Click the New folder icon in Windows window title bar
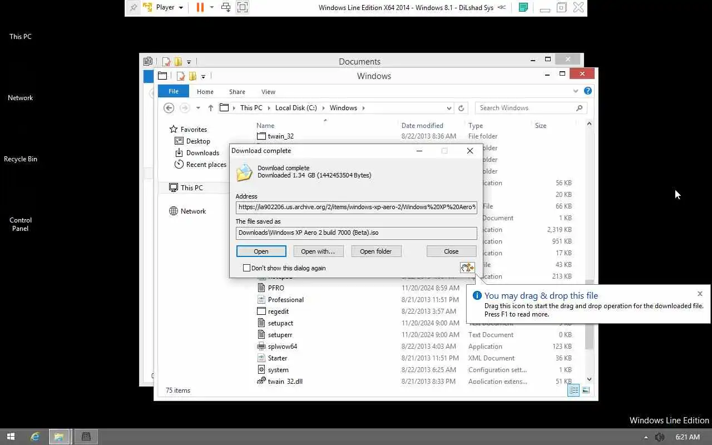The height and width of the screenshot is (445, 712). coord(192,76)
